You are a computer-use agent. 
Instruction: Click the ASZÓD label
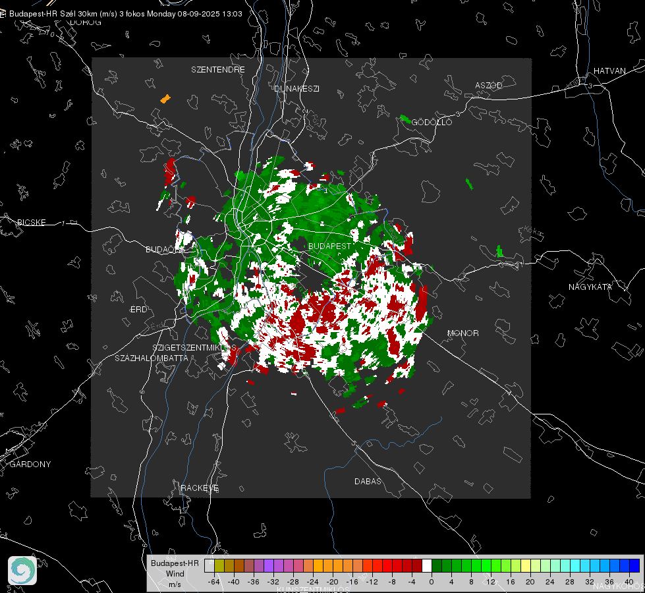(x=489, y=85)
